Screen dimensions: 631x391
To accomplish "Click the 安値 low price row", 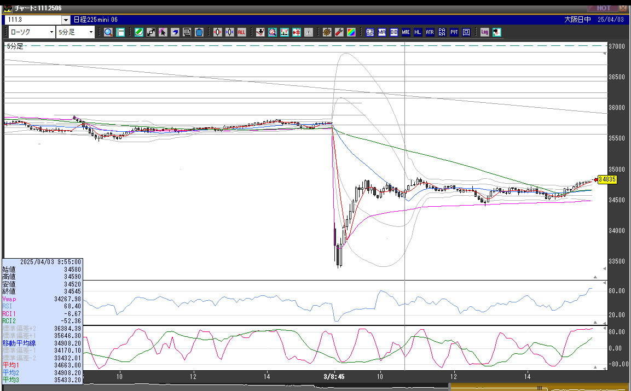I will 42,284.
